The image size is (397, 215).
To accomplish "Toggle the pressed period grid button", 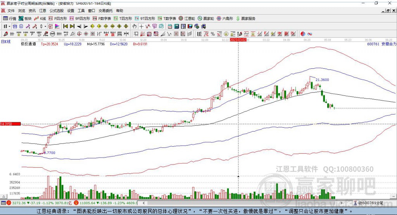I will (15, 26).
